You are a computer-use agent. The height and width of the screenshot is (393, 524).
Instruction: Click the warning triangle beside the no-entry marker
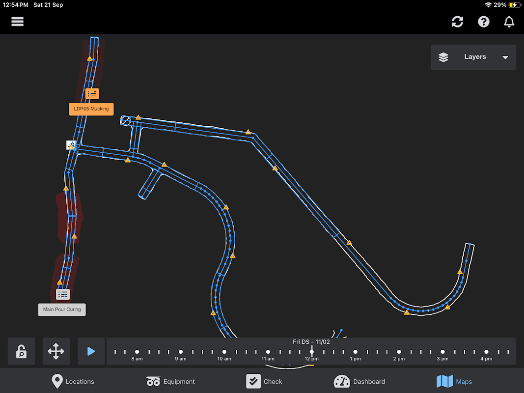click(x=138, y=117)
